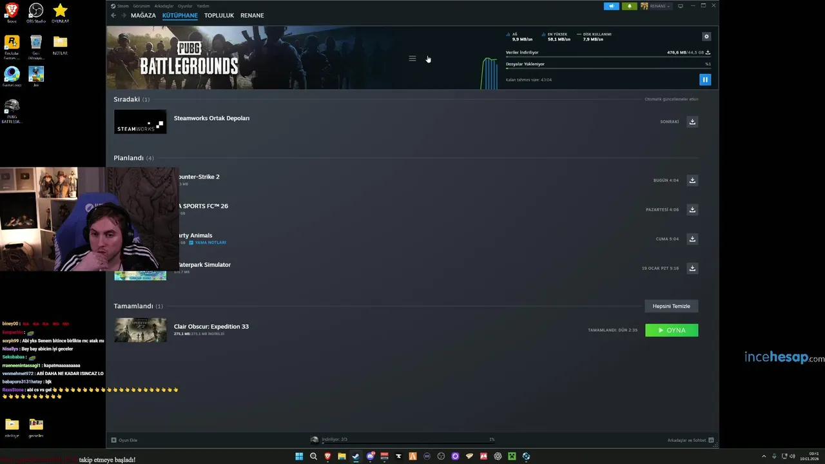Click Steam icon in taskbar
The width and height of the screenshot is (825, 464).
point(356,456)
